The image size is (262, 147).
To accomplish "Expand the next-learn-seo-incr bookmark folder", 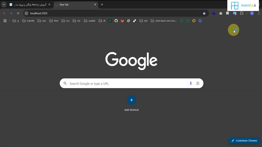I will click(164, 21).
